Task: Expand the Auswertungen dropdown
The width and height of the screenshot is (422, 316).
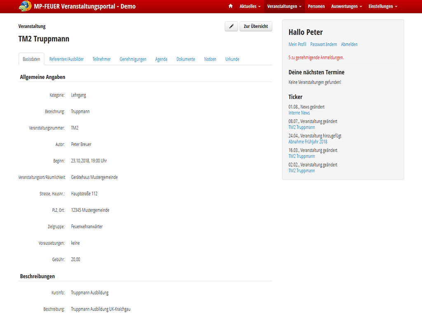Action: [x=347, y=7]
